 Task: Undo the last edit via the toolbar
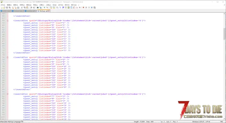pos(31,7)
